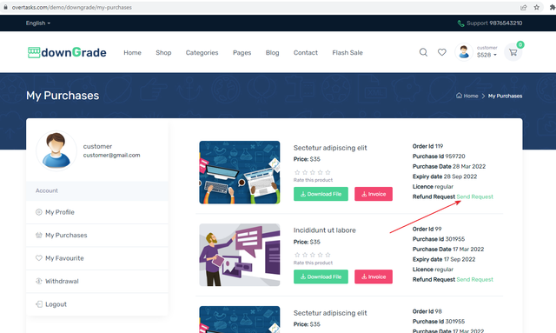
Task: Go to Home in navigation menu
Action: (x=132, y=52)
